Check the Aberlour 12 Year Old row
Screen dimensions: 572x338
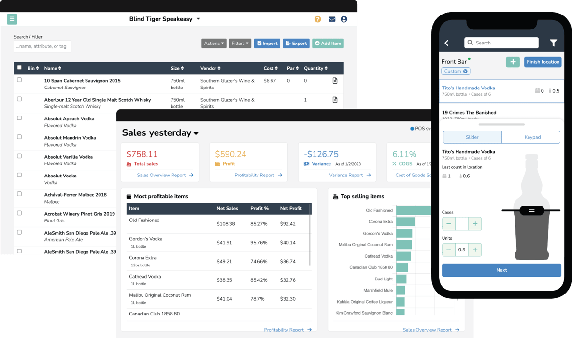[19, 99]
